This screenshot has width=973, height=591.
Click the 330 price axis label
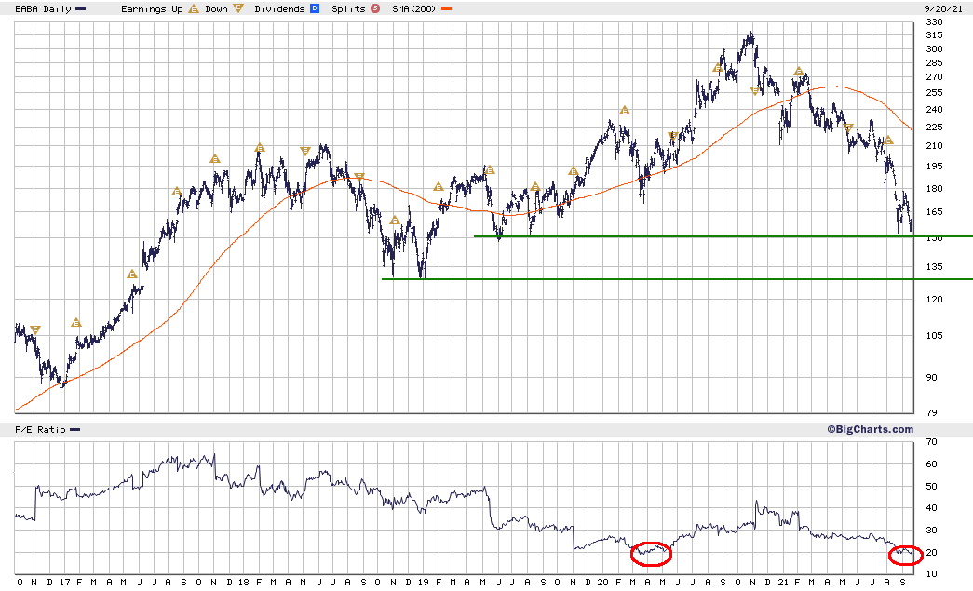(x=934, y=21)
